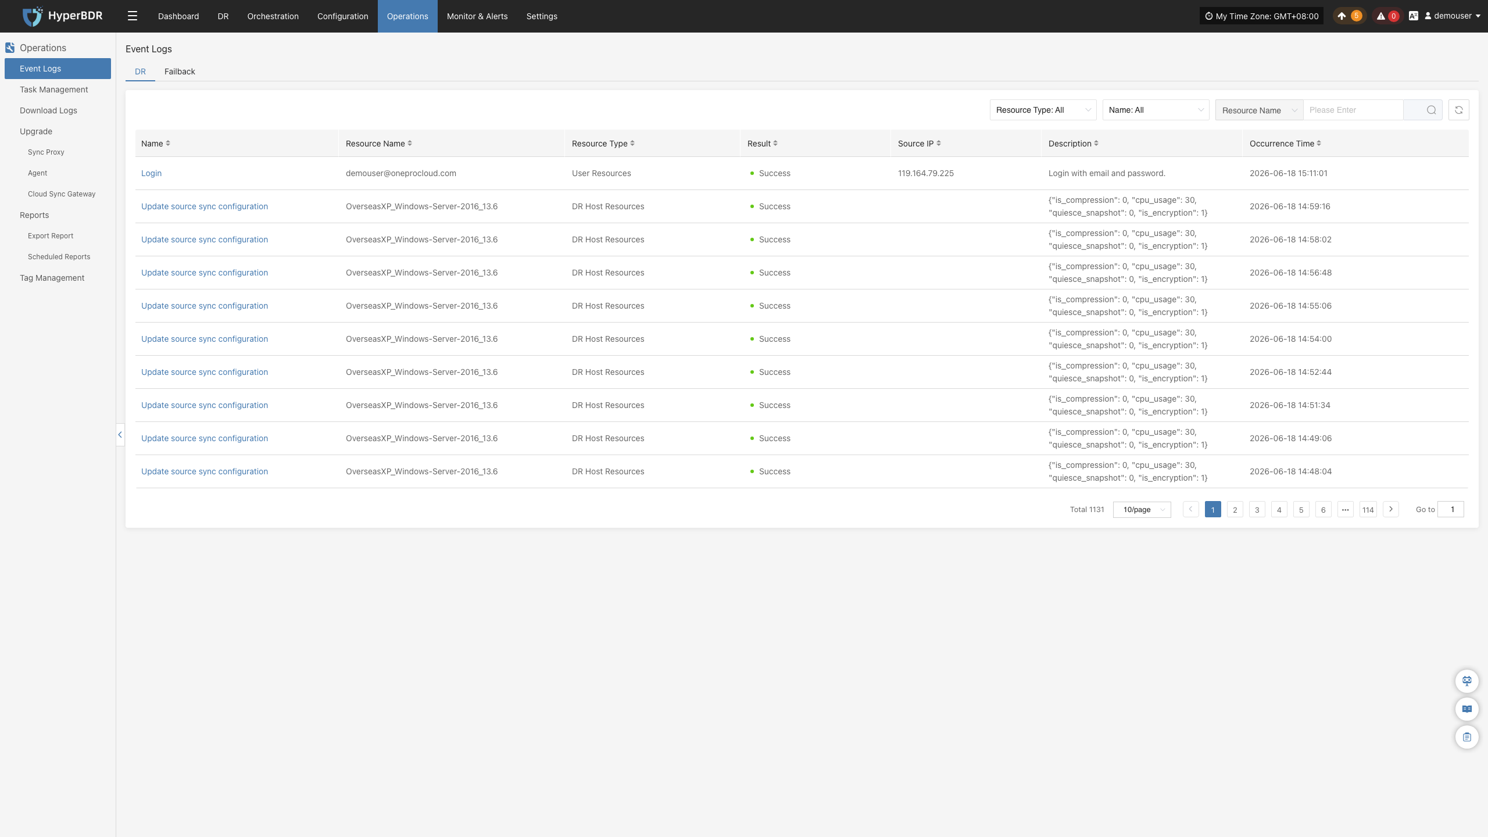This screenshot has height=837, width=1488.
Task: Change the 10/page size dropdown
Action: click(1142, 509)
